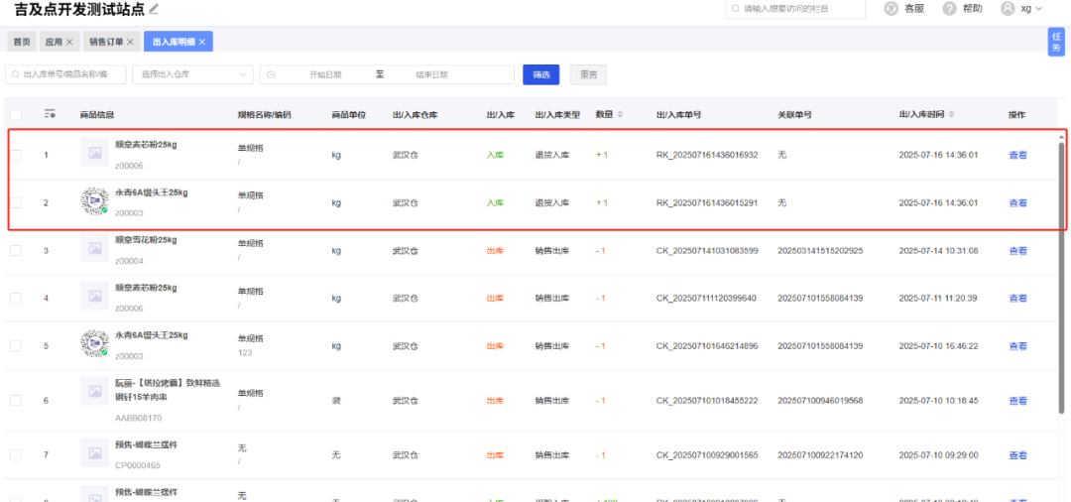Expand the 选择出入仓库 dropdown
Image resolution: width=1071 pixels, height=502 pixels.
pos(192,74)
